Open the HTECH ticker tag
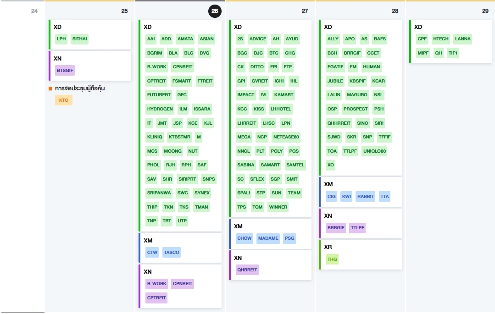This screenshot has height=314, width=495. (440, 39)
